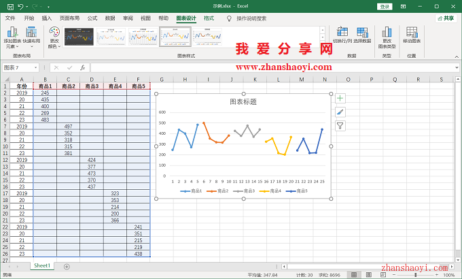Image resolution: width=462 pixels, height=279 pixels.
Task: Apply the highlighted fourth chart style
Action: (175, 37)
